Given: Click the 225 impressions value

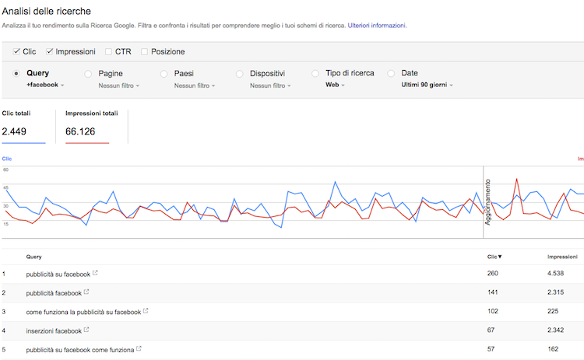Looking at the screenshot, I should point(553,311).
